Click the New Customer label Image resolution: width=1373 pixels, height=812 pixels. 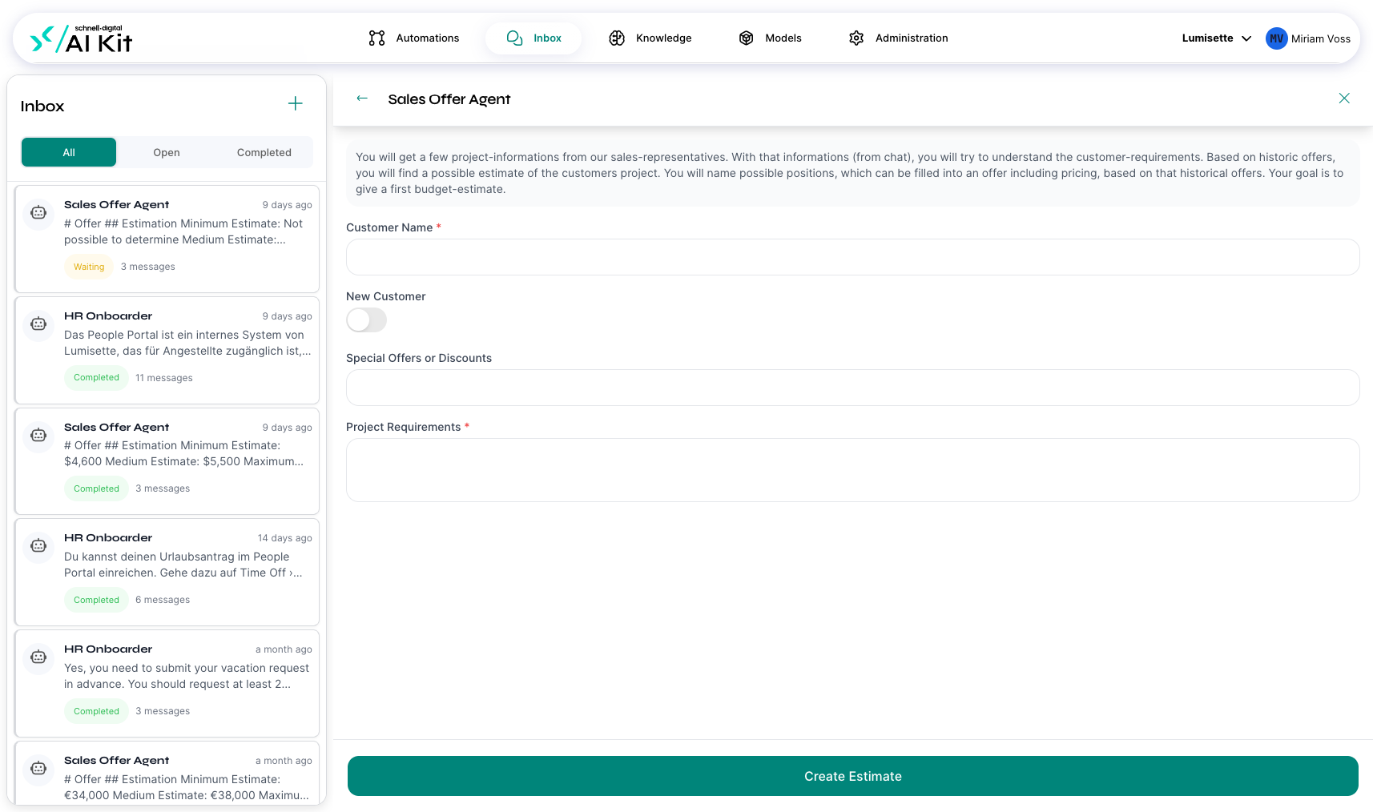click(x=386, y=296)
